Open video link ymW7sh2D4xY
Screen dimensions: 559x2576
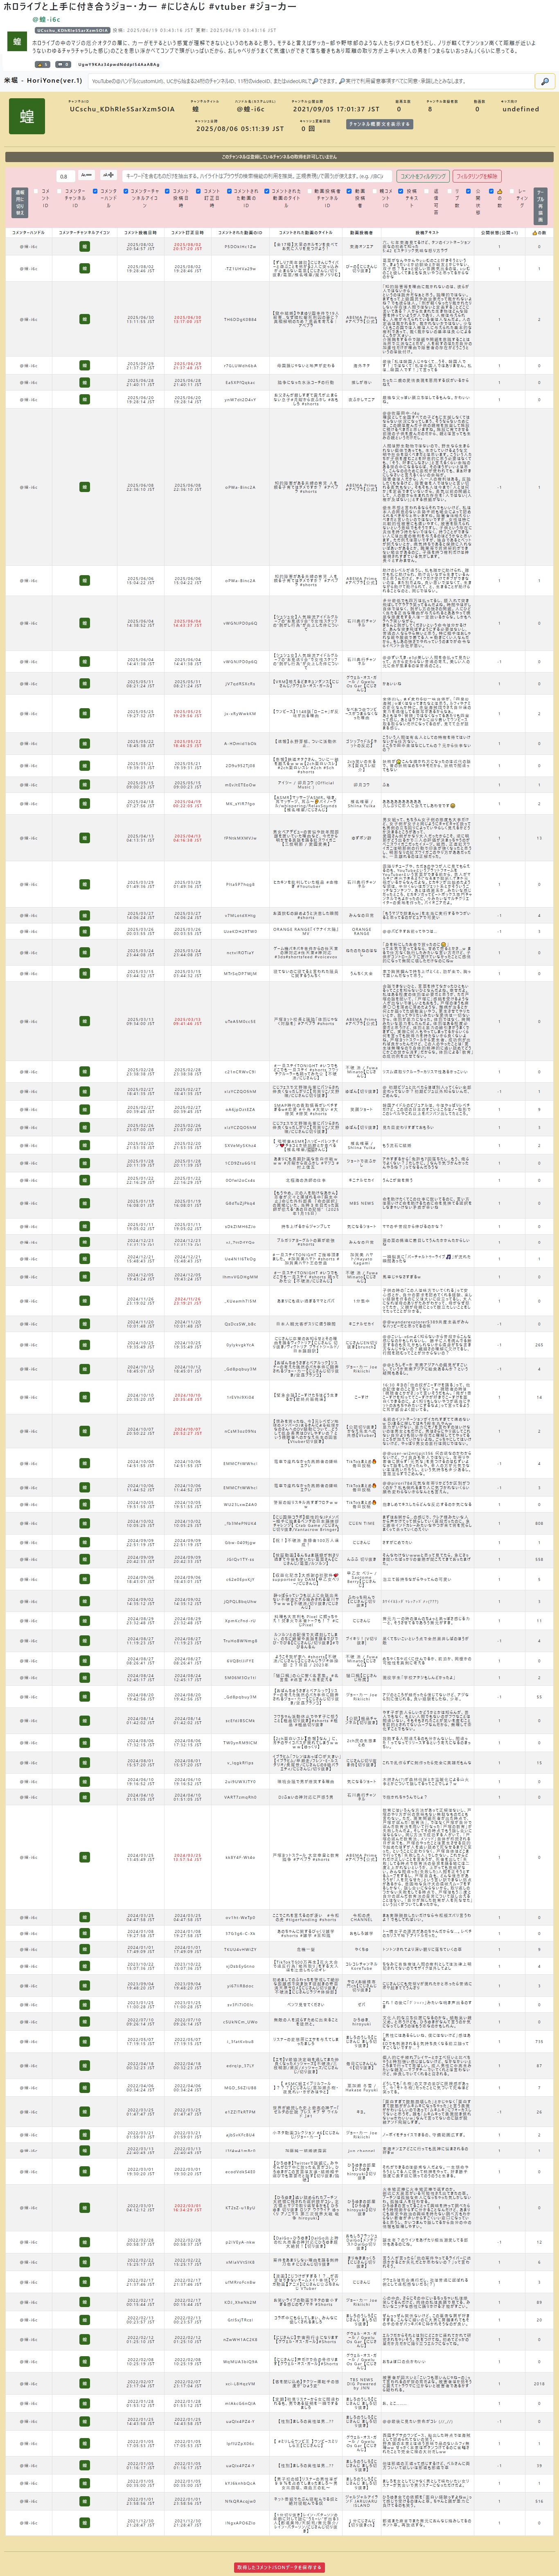(x=240, y=399)
